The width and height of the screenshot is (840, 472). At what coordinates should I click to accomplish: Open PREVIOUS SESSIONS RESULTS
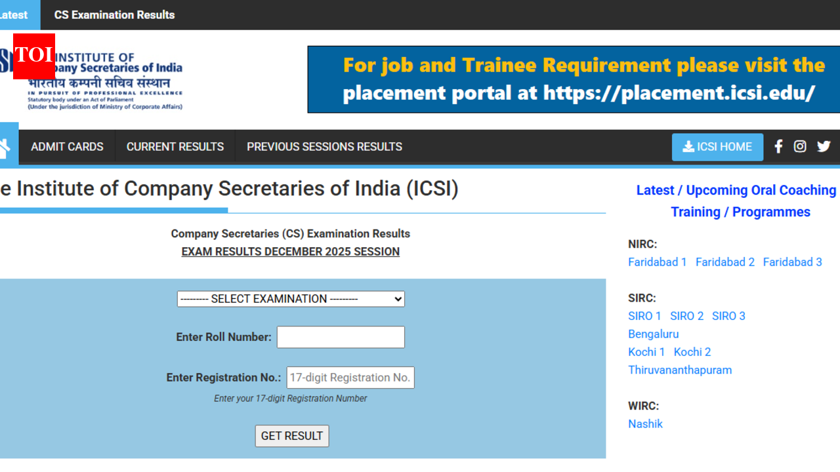324,147
